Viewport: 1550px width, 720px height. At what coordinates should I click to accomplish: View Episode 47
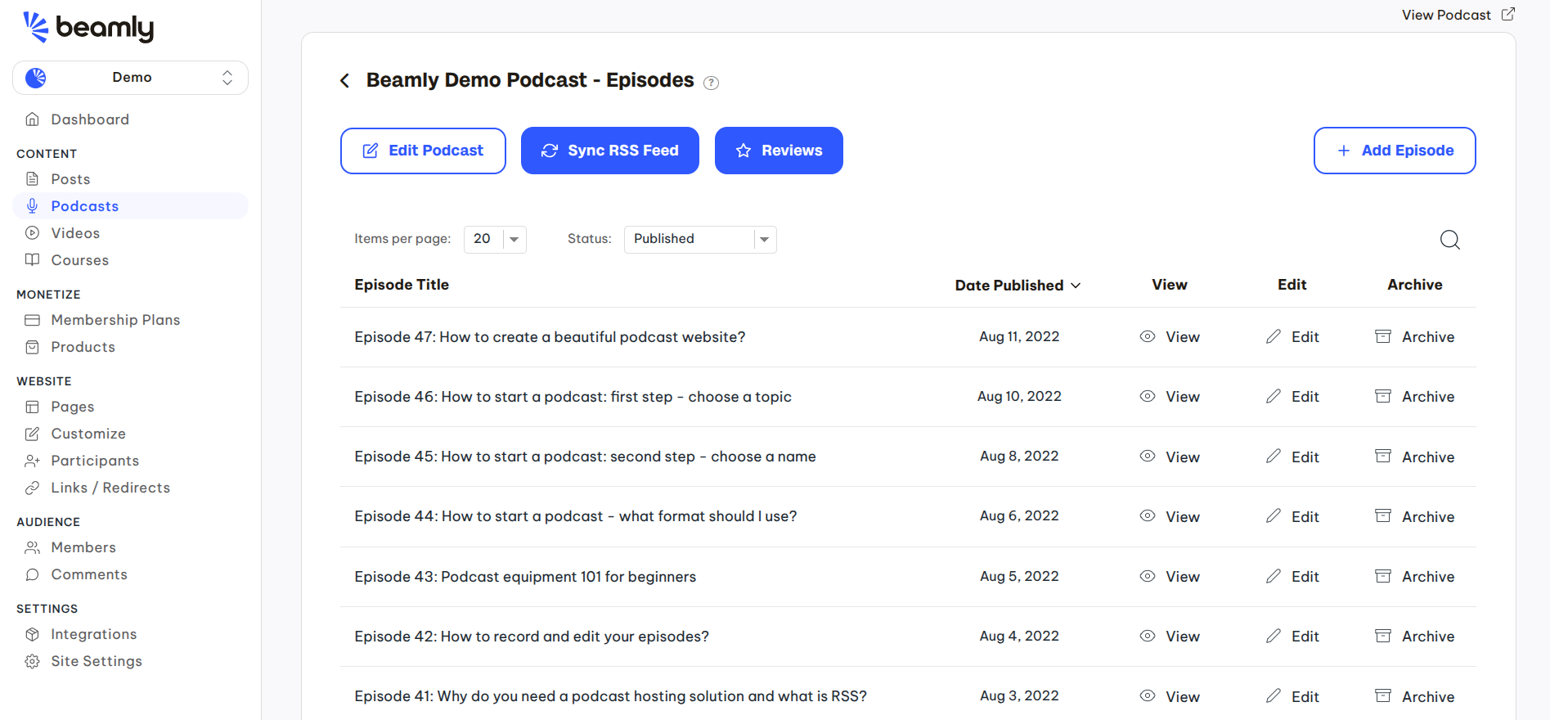tap(1170, 337)
